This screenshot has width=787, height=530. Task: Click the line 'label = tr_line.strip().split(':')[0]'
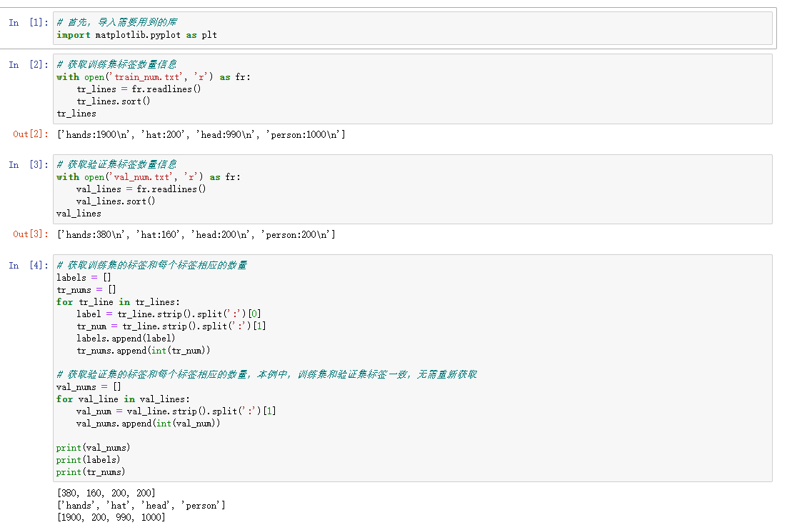(169, 314)
